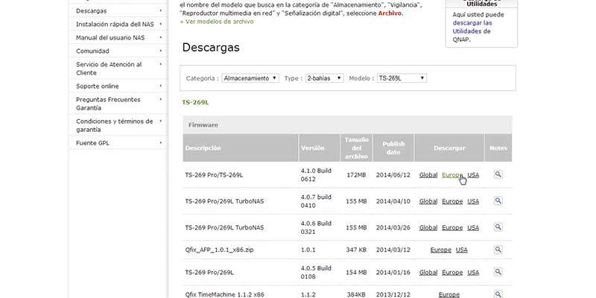Download Qfix_AFP_1.0.1 from Europe

point(441,250)
